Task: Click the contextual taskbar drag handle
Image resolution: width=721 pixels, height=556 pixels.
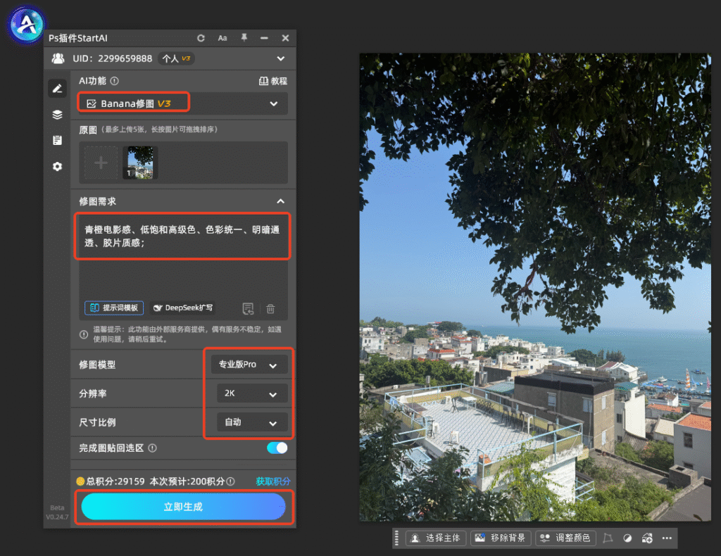Action: (397, 538)
